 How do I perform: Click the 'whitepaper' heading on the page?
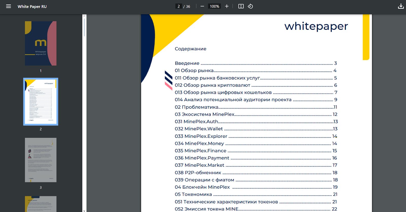tap(316, 26)
